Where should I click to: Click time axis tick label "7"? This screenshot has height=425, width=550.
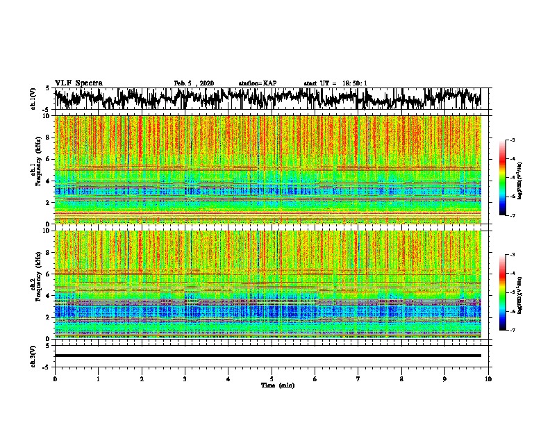coord(358,379)
